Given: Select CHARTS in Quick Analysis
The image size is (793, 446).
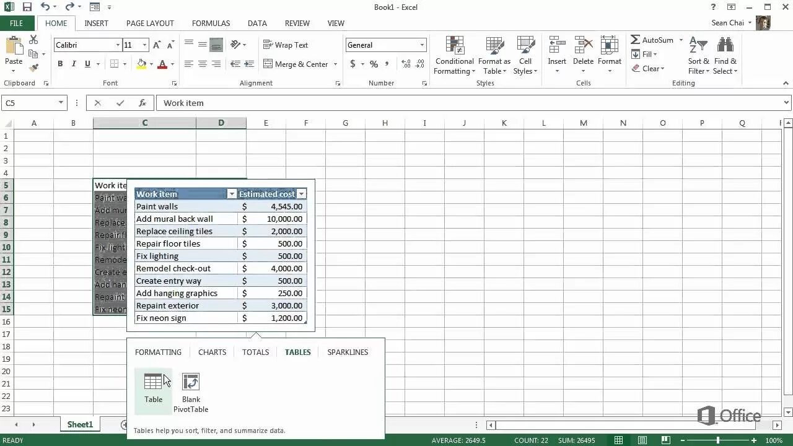Looking at the screenshot, I should click(212, 352).
